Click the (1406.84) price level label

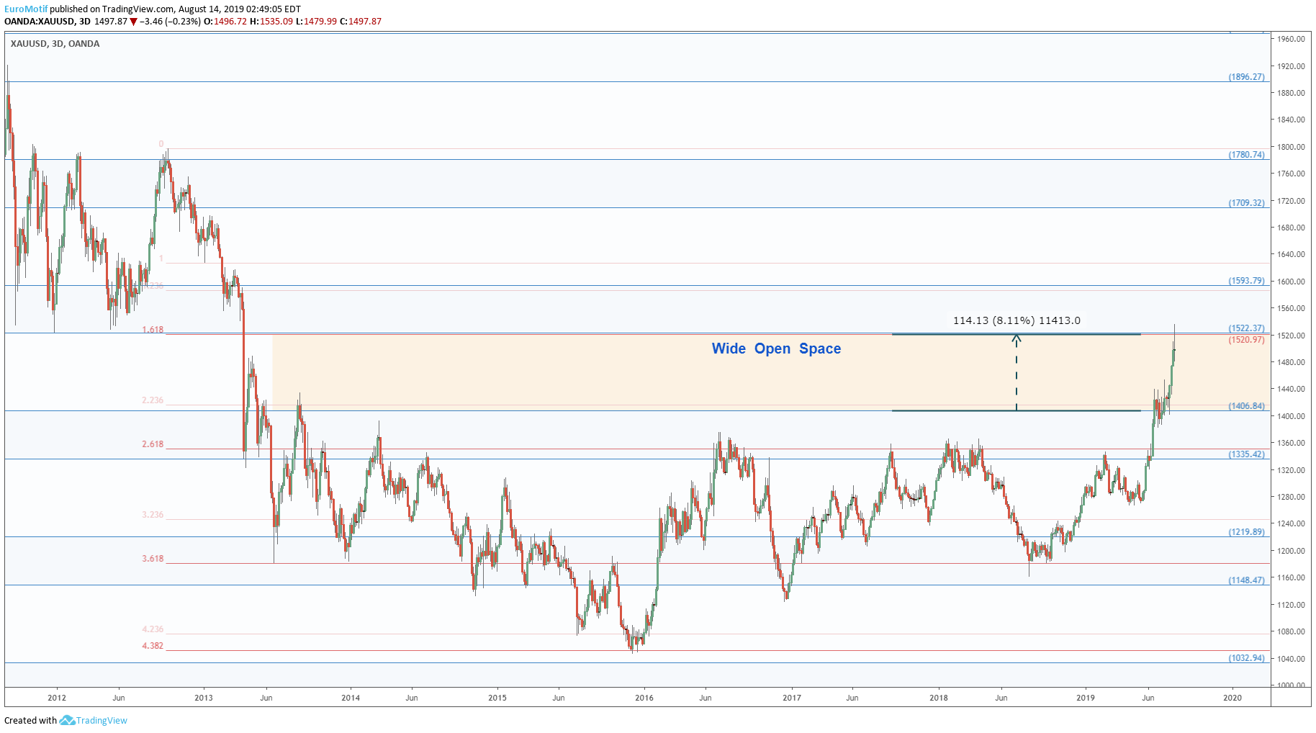(x=1246, y=406)
